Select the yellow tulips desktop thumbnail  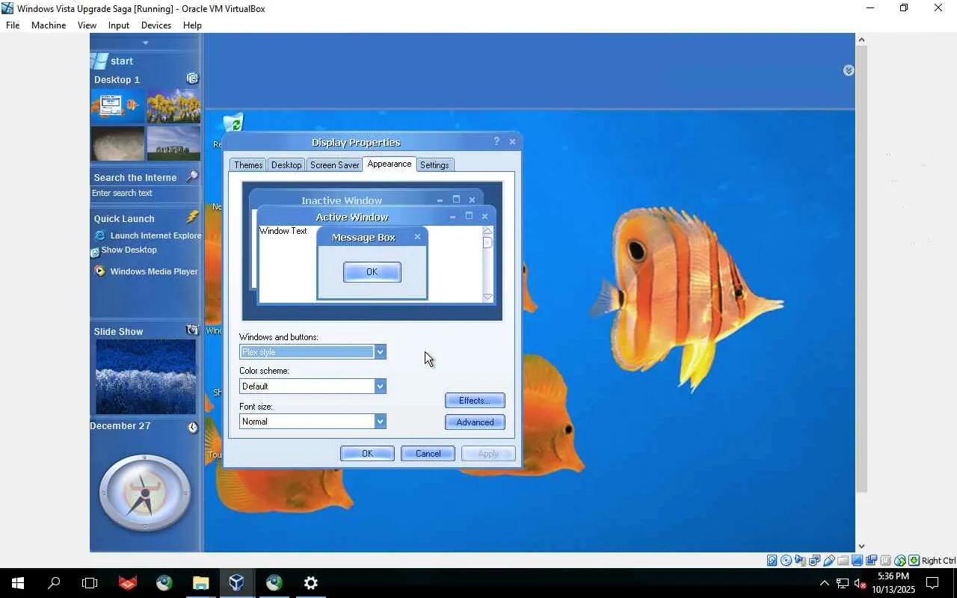click(174, 106)
